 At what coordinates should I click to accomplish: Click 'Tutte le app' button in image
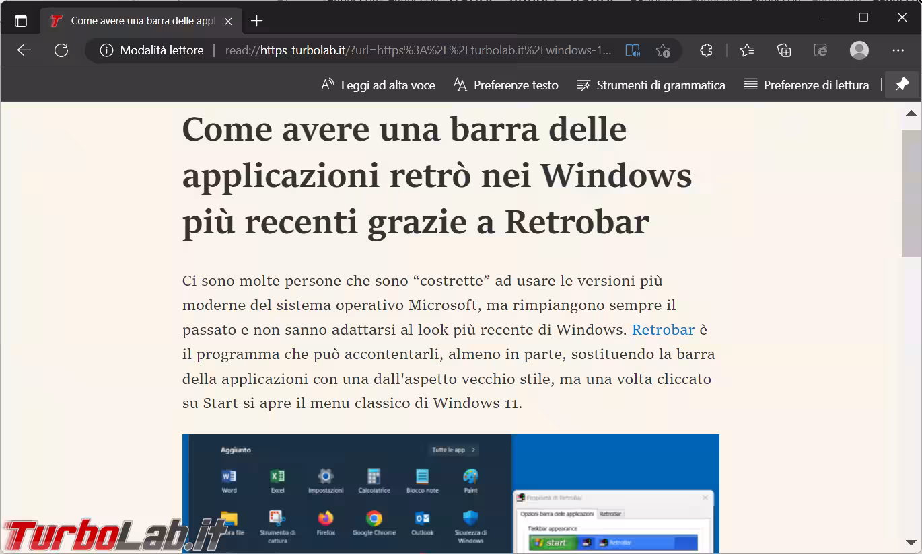453,450
